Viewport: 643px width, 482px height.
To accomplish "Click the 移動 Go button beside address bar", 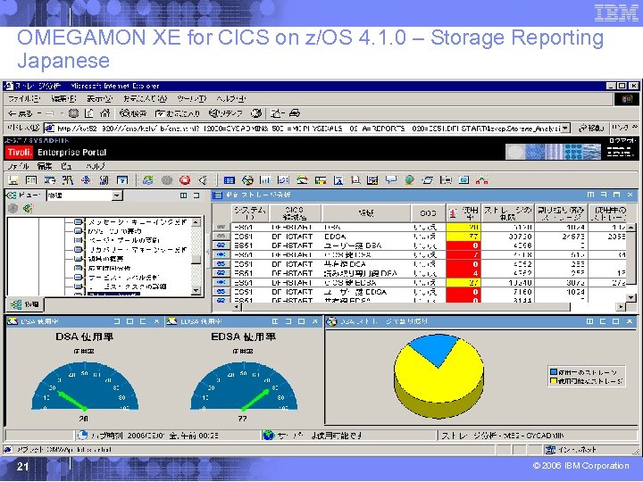I will coord(591,129).
